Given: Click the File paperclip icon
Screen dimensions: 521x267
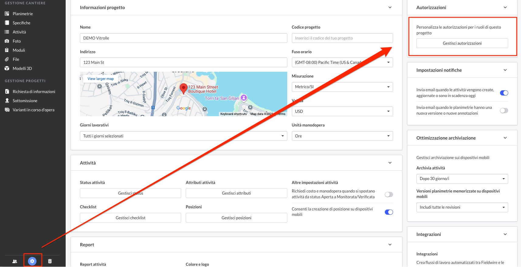Looking at the screenshot, I should pos(7,59).
